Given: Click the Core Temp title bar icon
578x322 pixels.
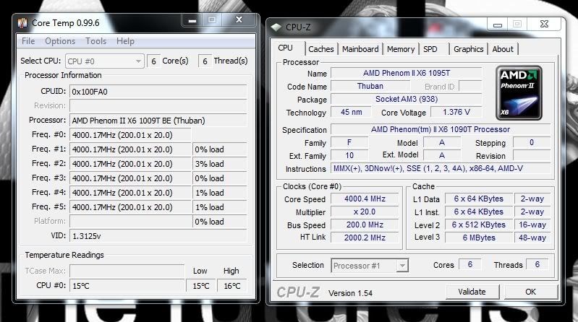Looking at the screenshot, I should coord(22,23).
